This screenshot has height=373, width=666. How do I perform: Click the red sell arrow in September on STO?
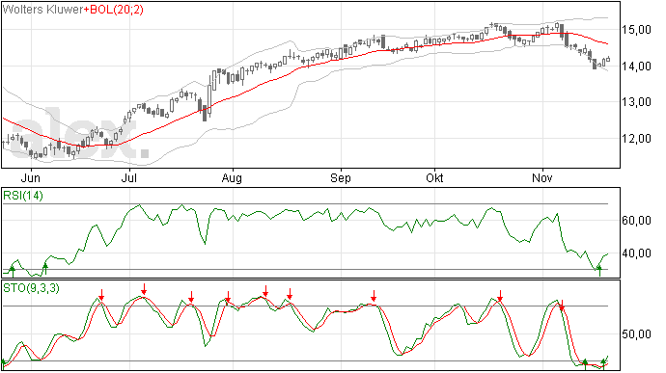(374, 296)
